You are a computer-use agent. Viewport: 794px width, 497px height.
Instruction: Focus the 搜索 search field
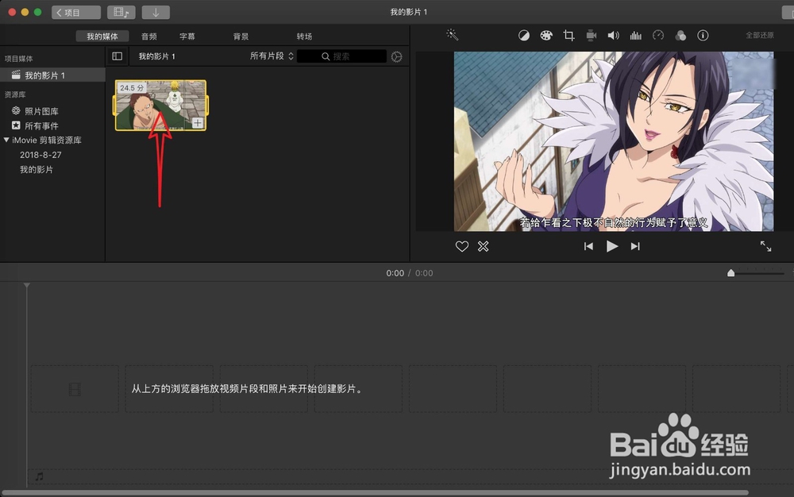coord(341,56)
